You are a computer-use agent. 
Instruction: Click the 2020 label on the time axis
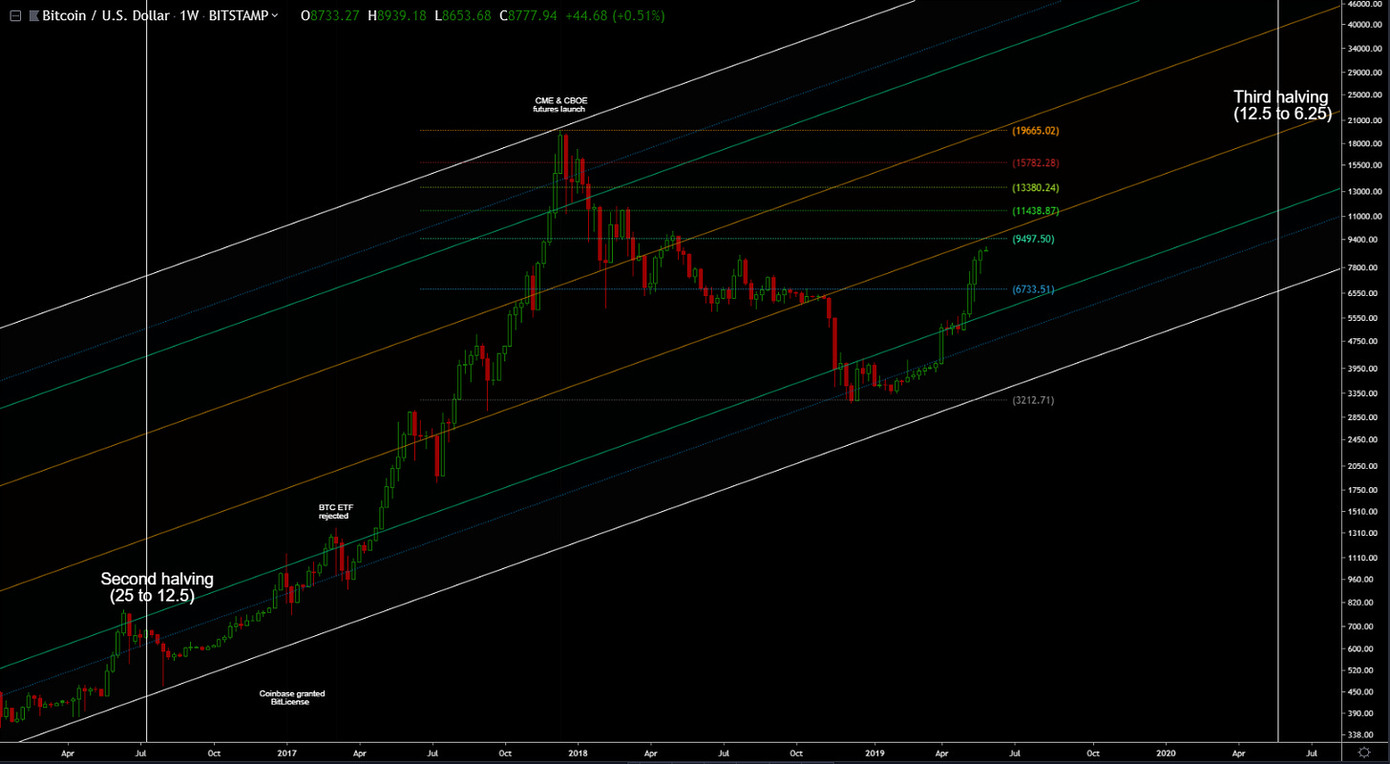click(1166, 753)
